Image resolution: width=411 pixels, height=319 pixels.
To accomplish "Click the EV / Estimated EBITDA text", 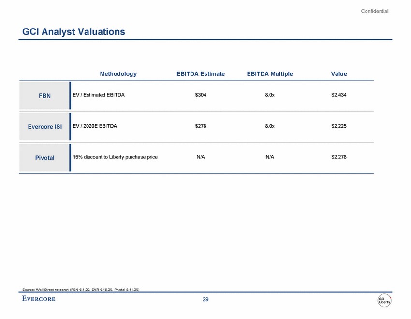I will pos(99,95).
